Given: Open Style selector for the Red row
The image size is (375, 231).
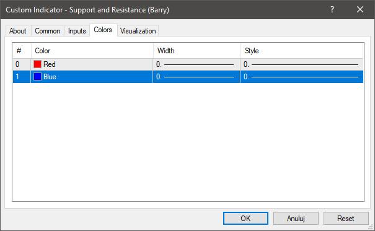Looking at the screenshot, I should coord(302,64).
